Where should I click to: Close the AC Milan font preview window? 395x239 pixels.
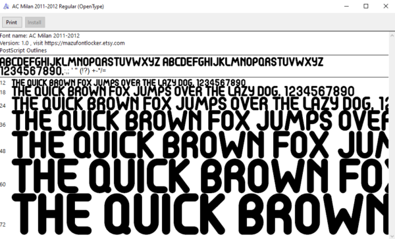(x=385, y=7)
